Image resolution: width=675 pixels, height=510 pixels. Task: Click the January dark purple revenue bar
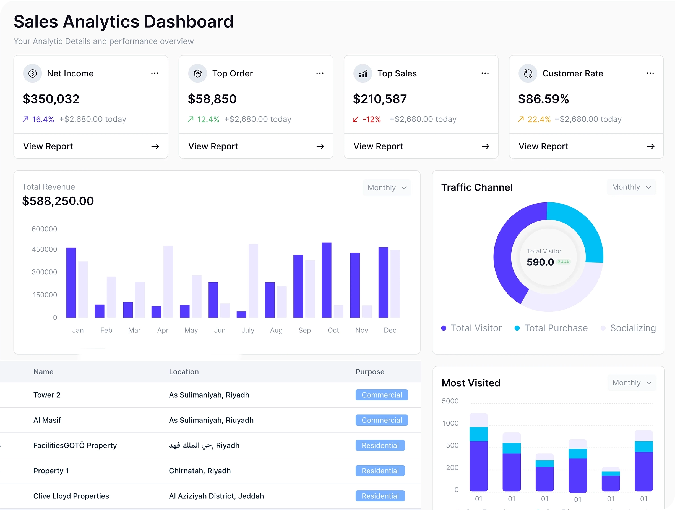[x=71, y=282]
